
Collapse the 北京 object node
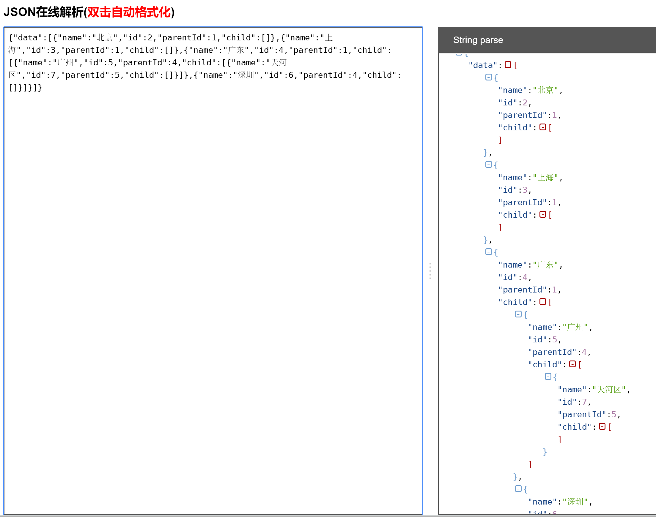[488, 78]
